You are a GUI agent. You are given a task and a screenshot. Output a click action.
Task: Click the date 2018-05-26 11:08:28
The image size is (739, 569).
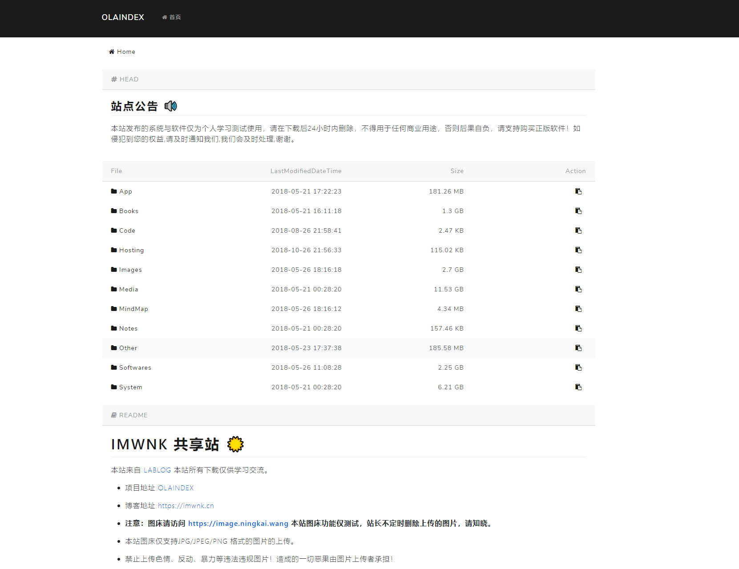[307, 367]
